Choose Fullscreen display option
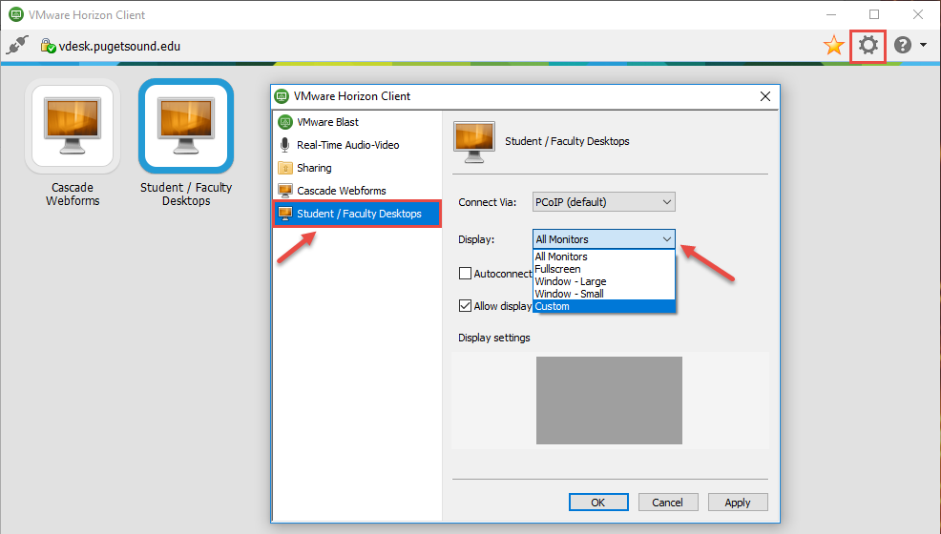This screenshot has width=941, height=534. (x=604, y=269)
